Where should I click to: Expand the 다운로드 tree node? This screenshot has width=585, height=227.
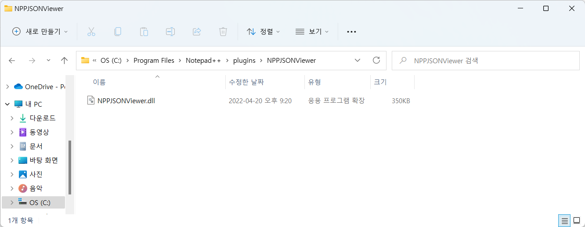pos(12,118)
